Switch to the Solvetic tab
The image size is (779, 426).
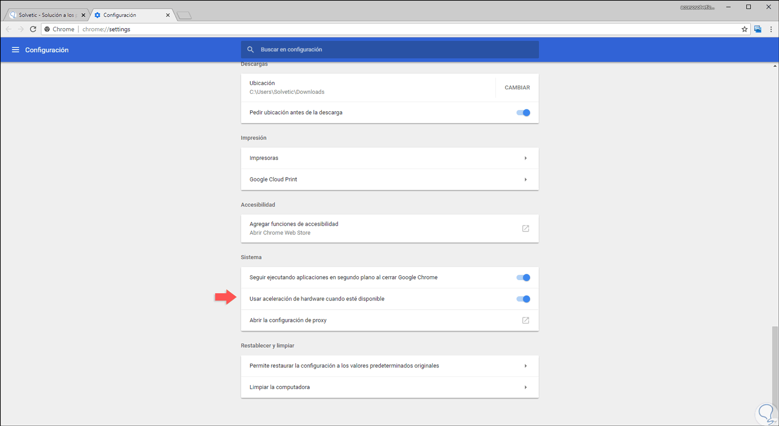click(47, 15)
